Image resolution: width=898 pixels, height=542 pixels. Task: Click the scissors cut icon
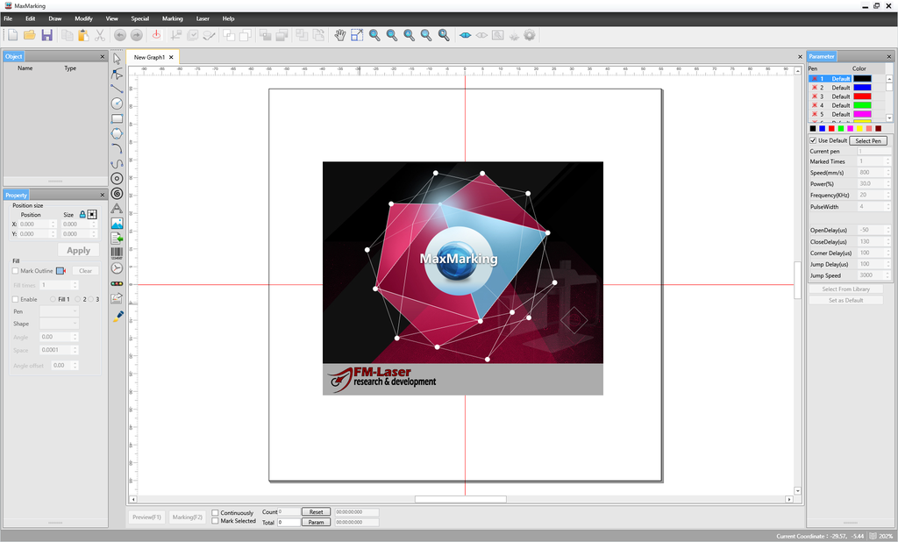tap(100, 36)
